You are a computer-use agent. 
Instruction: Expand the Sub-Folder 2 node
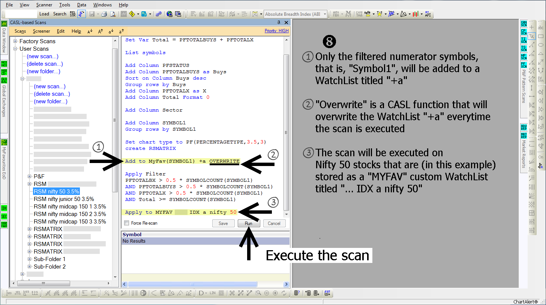click(x=30, y=266)
